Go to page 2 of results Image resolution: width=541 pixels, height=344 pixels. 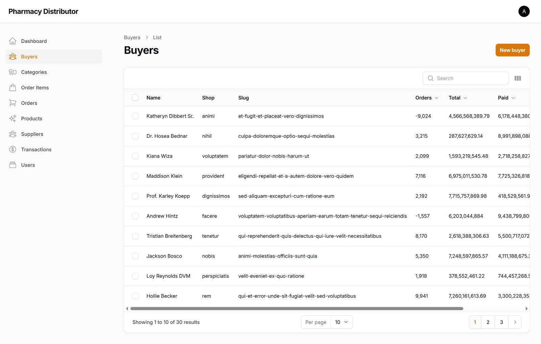coord(488,322)
